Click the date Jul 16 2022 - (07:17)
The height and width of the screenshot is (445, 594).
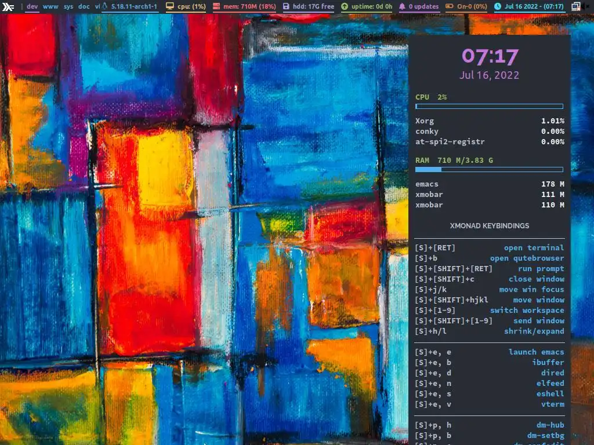(x=534, y=6)
